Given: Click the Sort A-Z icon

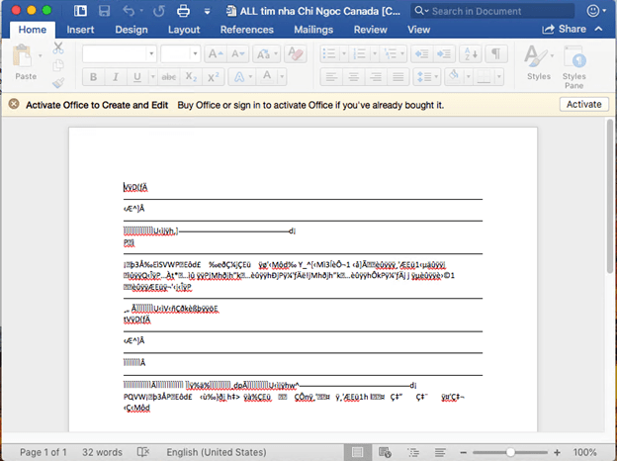Looking at the screenshot, I should 471,53.
